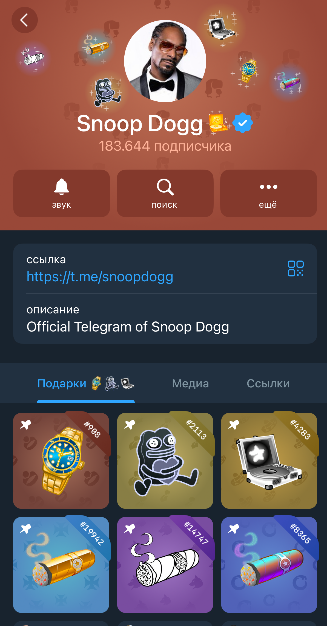327x626 pixels.
Task: View Snoop Dogg's profile photo
Action: [165, 61]
